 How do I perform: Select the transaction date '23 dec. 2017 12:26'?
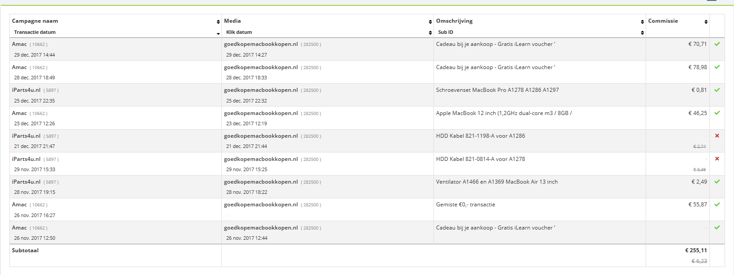[x=34, y=123]
